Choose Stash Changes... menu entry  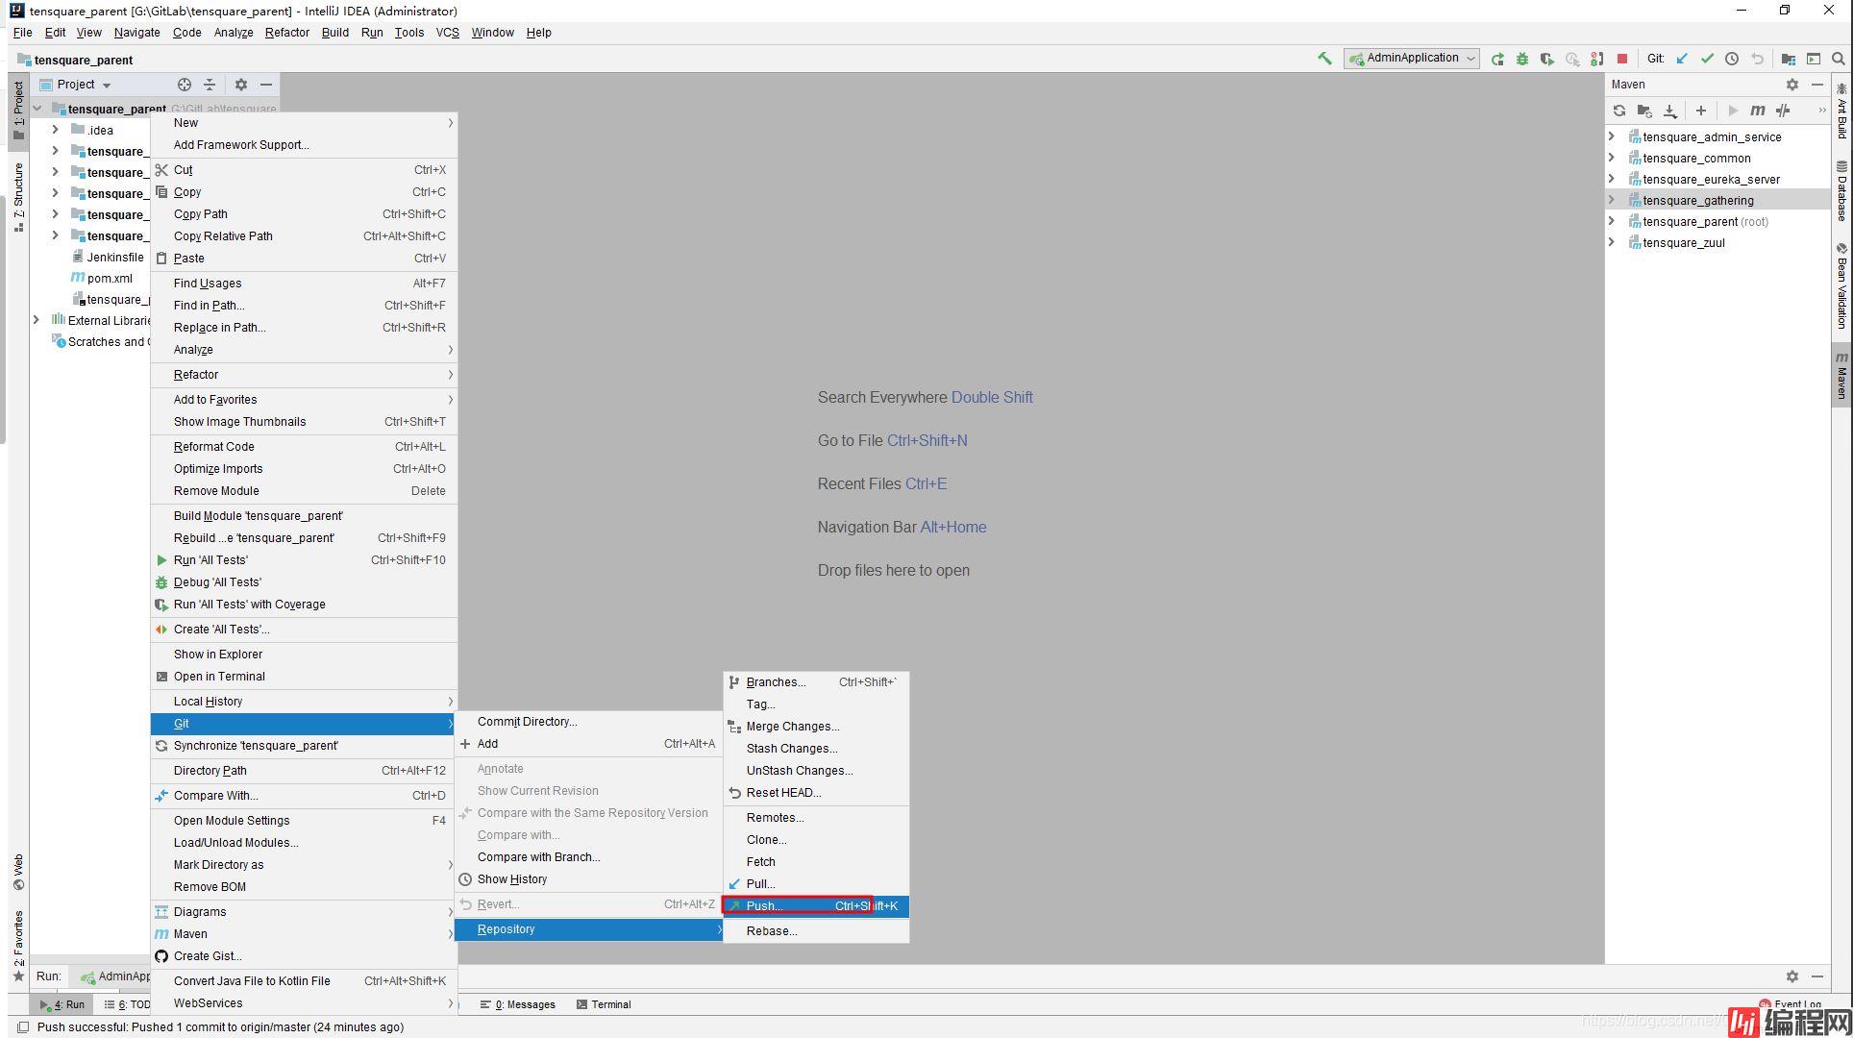point(816,749)
